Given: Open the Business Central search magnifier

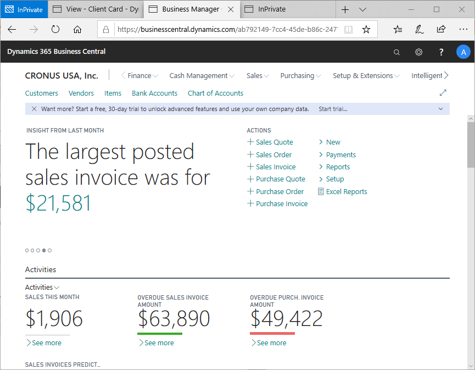Looking at the screenshot, I should click(396, 52).
